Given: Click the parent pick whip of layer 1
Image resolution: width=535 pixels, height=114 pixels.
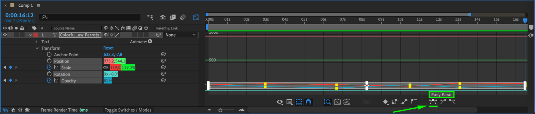Looking at the screenshot, I should pyautogui.click(x=158, y=35).
